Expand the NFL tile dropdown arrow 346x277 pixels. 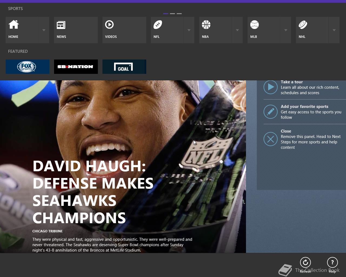coord(189,30)
